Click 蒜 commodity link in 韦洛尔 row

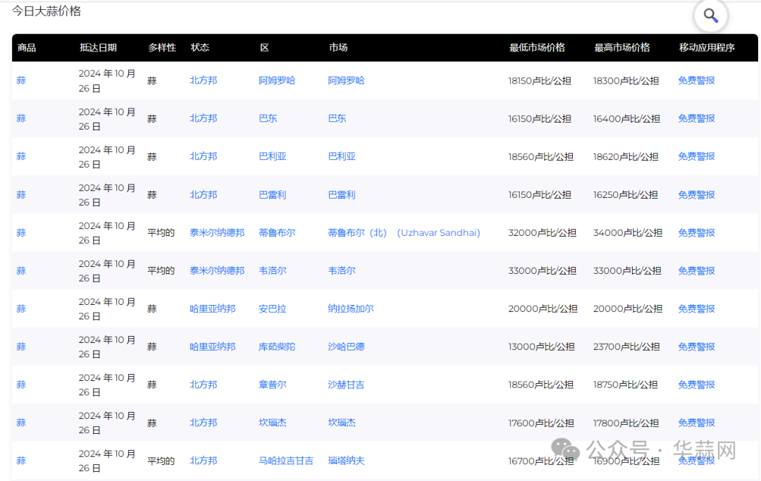21,270
